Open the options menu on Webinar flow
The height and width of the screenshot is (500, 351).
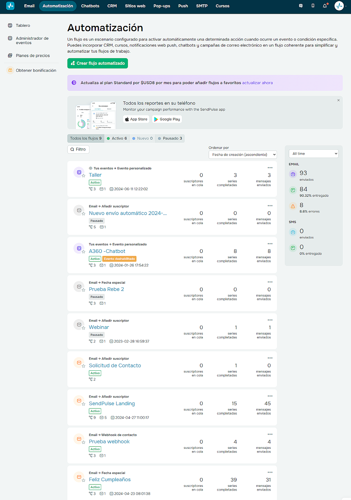click(x=270, y=319)
